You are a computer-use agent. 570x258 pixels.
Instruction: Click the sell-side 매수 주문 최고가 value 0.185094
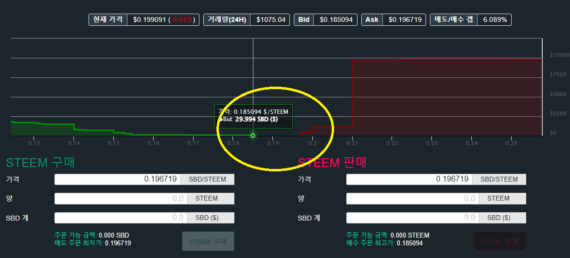tap(410, 243)
